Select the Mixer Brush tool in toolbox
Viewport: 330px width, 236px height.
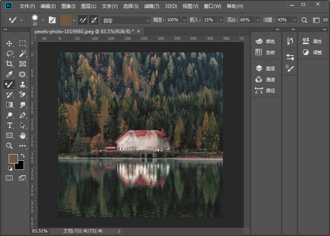coord(9,84)
